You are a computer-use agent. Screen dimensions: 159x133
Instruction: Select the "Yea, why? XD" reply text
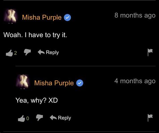coord(37,101)
